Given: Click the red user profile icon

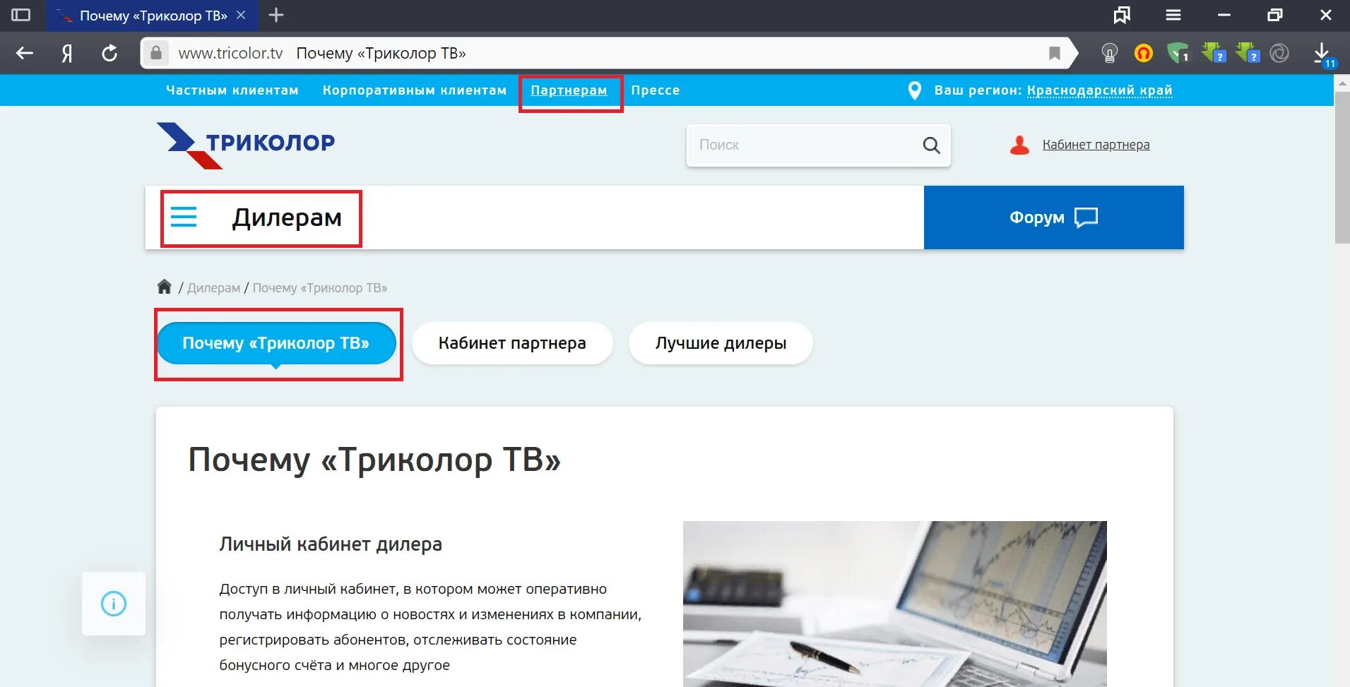Looking at the screenshot, I should 1019,145.
